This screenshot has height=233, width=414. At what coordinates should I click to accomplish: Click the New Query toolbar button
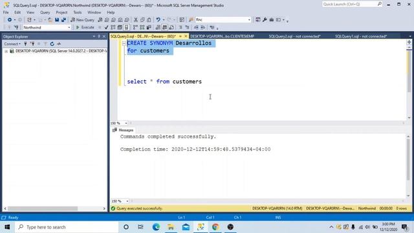point(82,20)
